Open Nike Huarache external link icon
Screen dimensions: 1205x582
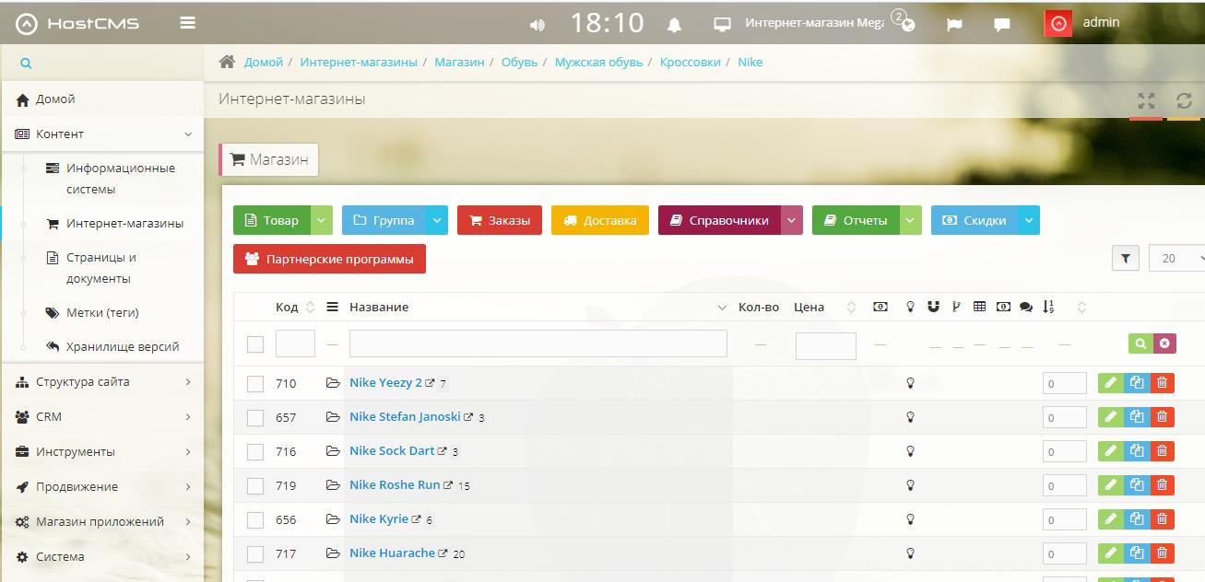443,553
